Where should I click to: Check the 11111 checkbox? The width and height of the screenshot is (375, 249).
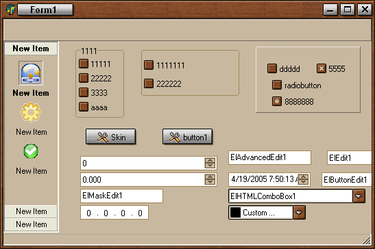(84, 64)
